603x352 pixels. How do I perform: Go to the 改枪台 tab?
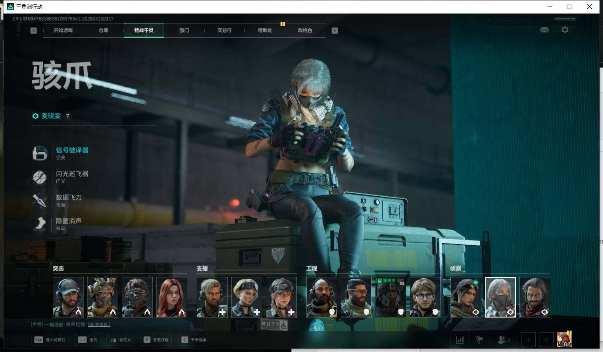305,31
